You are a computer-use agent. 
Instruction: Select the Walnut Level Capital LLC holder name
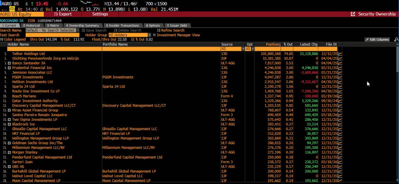point(32,176)
